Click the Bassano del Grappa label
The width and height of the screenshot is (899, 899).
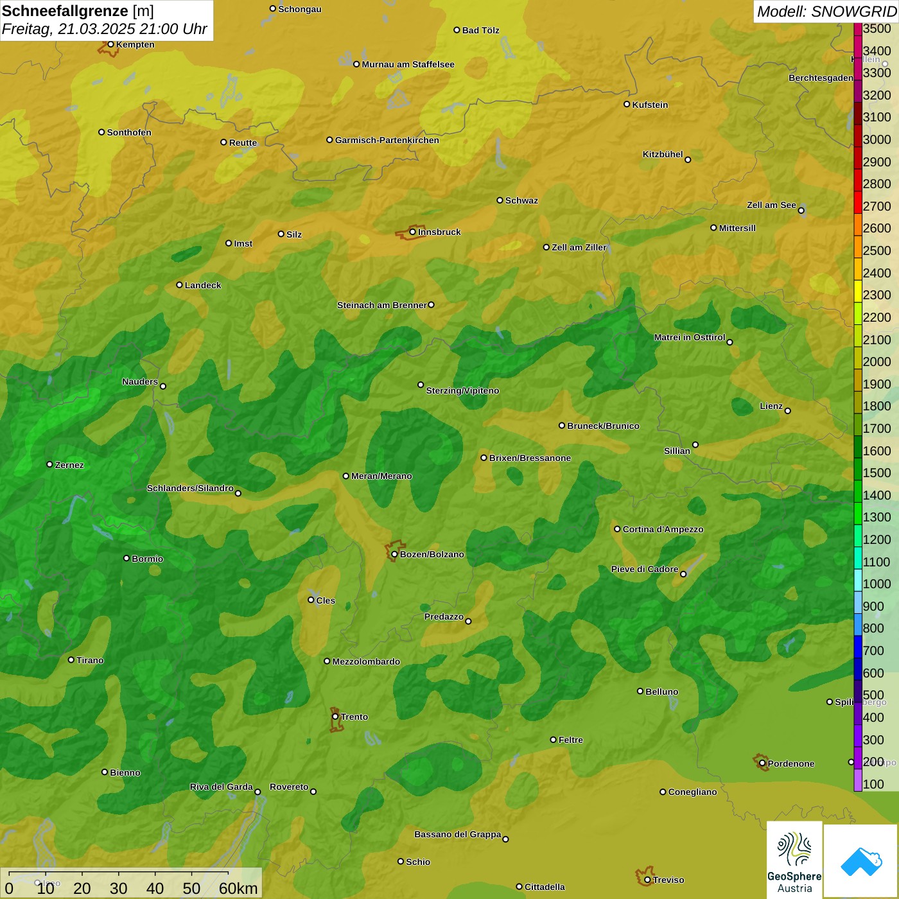[x=458, y=834]
